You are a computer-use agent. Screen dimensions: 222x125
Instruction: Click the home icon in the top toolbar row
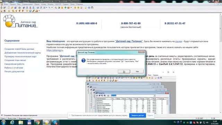coord(1,8)
